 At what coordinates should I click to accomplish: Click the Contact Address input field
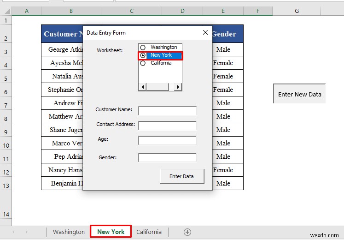click(167, 126)
